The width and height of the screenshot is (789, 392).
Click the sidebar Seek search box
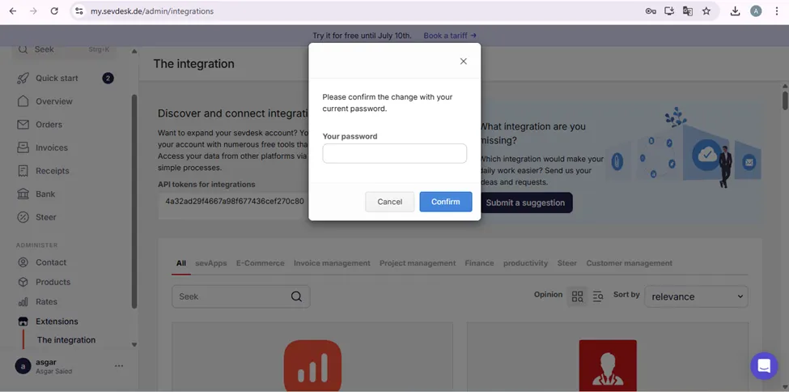click(64, 49)
